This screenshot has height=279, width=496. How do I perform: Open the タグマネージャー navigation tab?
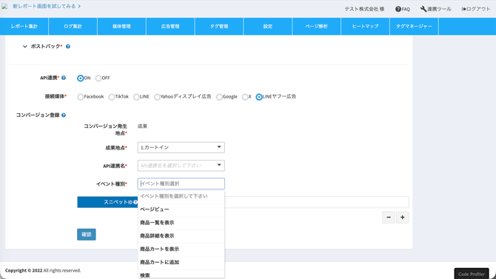click(x=414, y=26)
